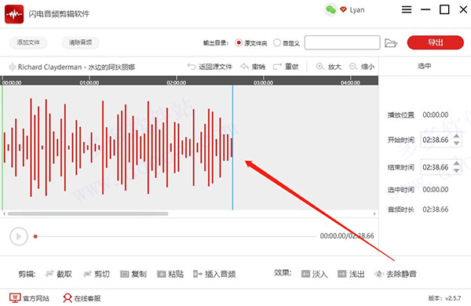Apply the 浅出 fade-out effect
The height and width of the screenshot is (306, 471).
(x=351, y=274)
